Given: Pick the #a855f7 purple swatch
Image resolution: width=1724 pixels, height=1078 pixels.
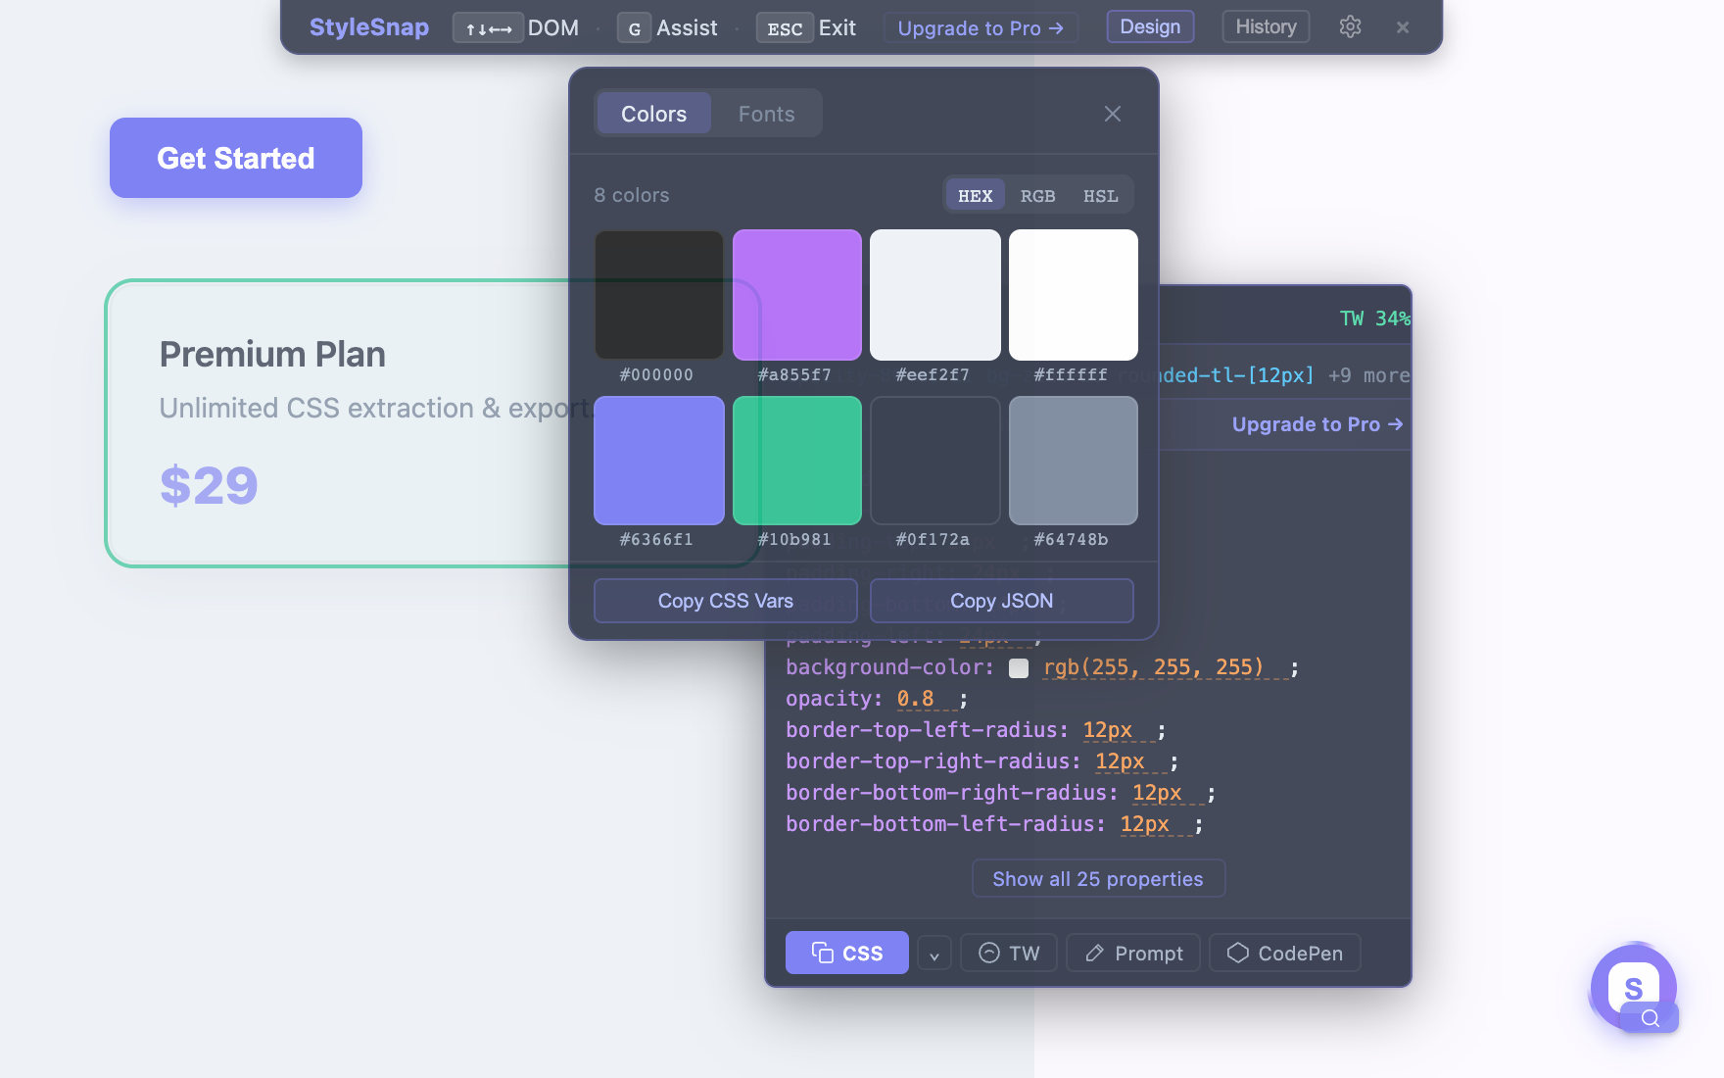Looking at the screenshot, I should click(x=797, y=295).
